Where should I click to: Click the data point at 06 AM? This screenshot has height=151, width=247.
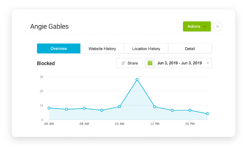(x=49, y=108)
